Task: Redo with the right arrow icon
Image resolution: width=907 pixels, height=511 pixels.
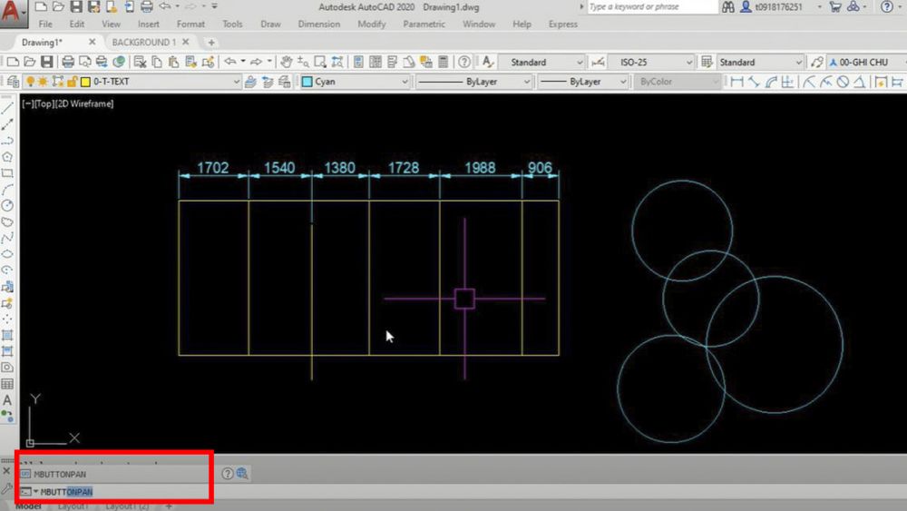Action: 257,62
